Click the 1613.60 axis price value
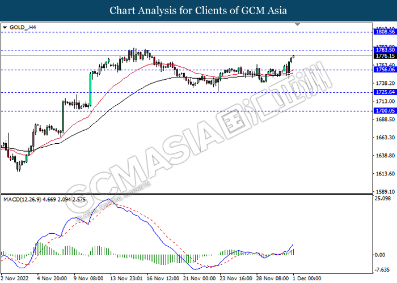397x283 pixels. click(x=385, y=174)
